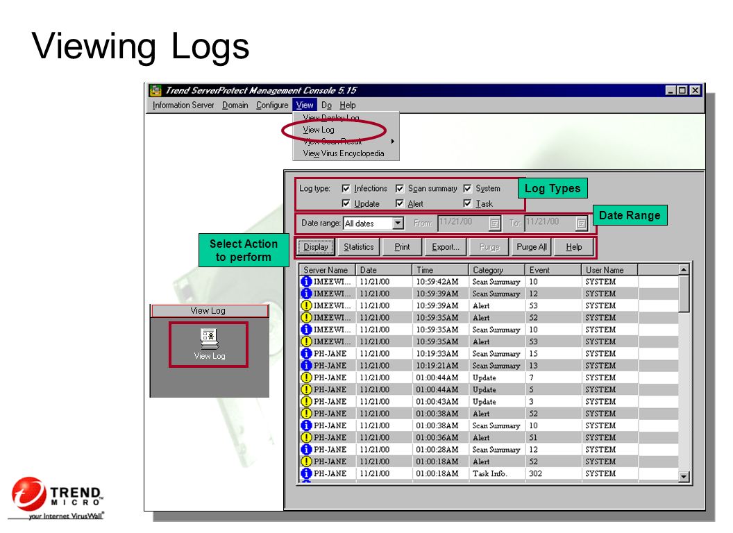Toggle the Update log type checkbox

click(346, 203)
